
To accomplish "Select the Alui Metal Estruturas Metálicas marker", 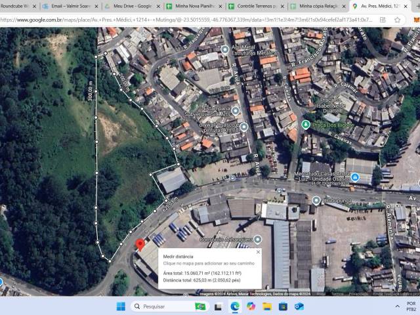I will 225,49.
